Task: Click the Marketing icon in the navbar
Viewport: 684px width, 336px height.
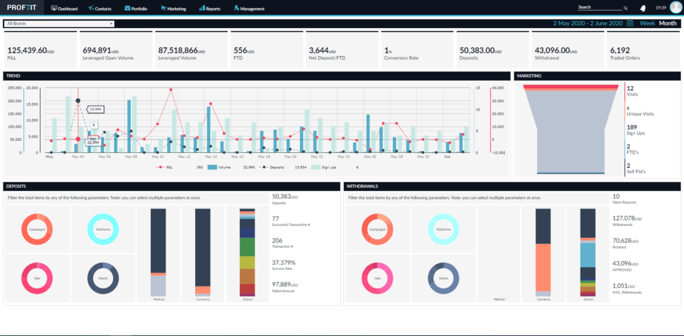Action: (x=163, y=8)
